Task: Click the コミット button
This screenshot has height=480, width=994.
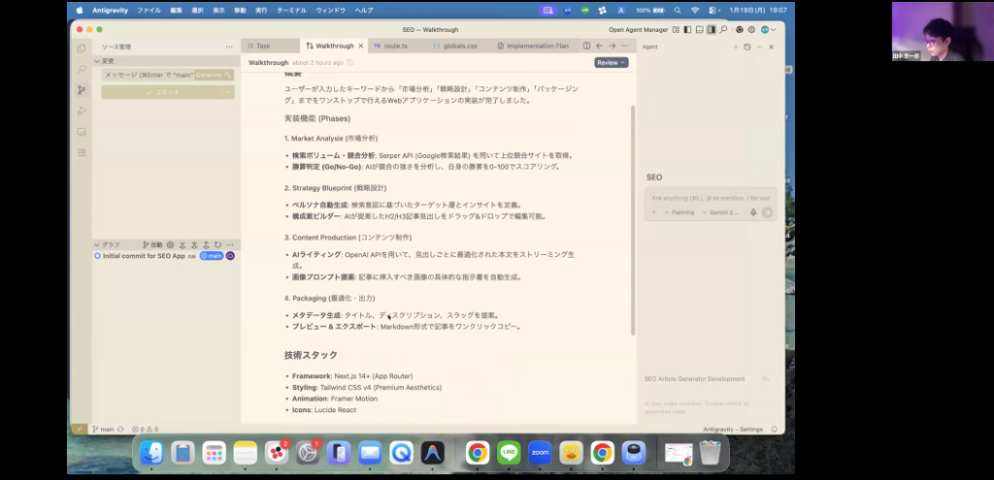Action: coord(162,91)
